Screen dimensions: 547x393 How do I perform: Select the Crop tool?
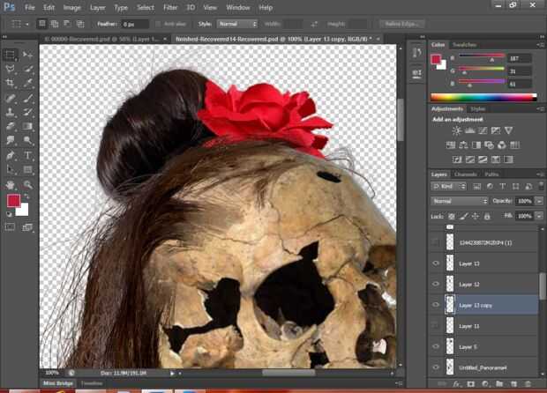pyautogui.click(x=10, y=83)
